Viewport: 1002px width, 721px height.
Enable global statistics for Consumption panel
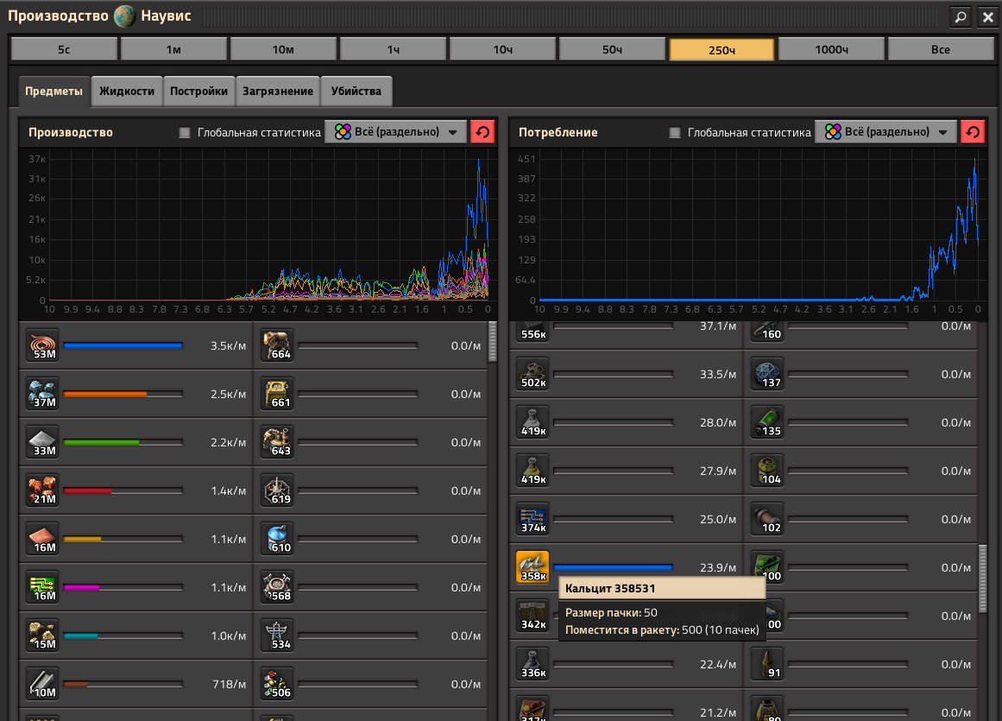(674, 133)
